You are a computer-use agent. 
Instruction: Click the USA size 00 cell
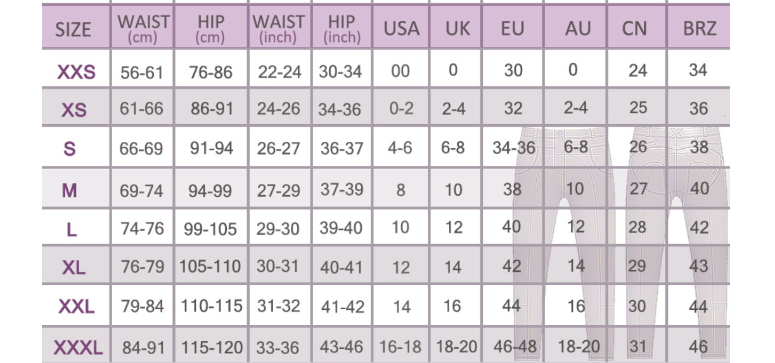click(x=400, y=71)
